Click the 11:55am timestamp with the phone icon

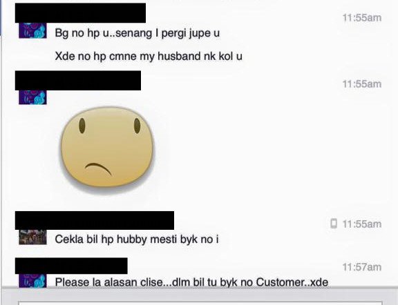pos(361,224)
